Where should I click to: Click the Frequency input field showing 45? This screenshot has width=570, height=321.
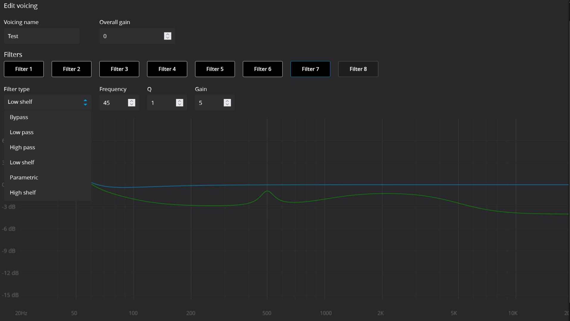pos(113,103)
